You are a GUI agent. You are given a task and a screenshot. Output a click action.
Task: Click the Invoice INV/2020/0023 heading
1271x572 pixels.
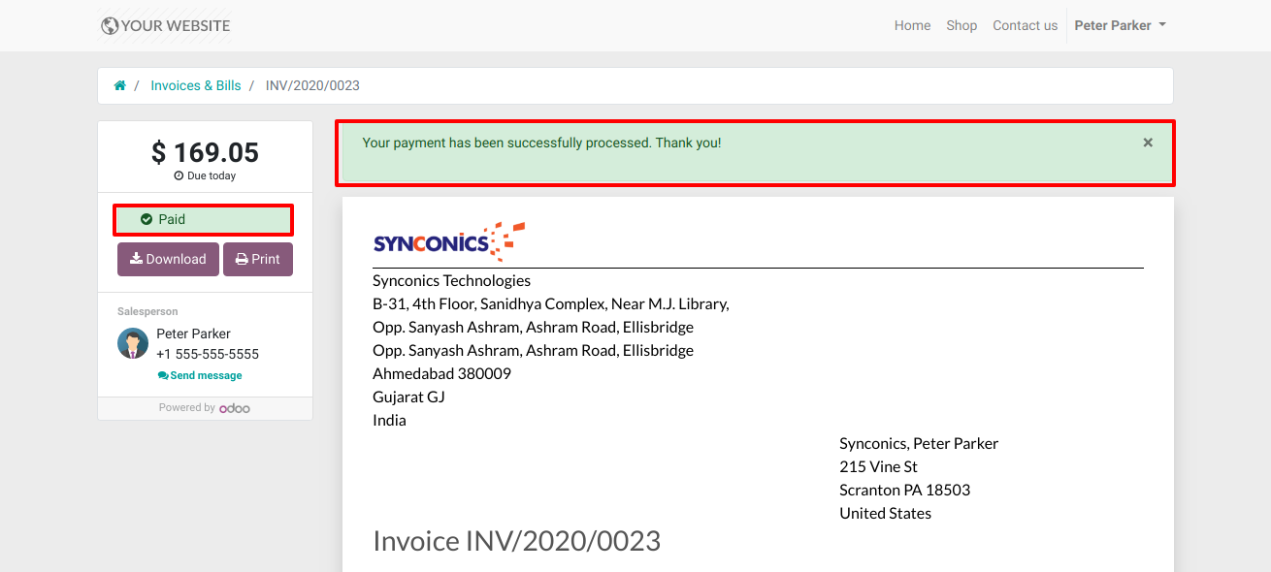click(516, 540)
